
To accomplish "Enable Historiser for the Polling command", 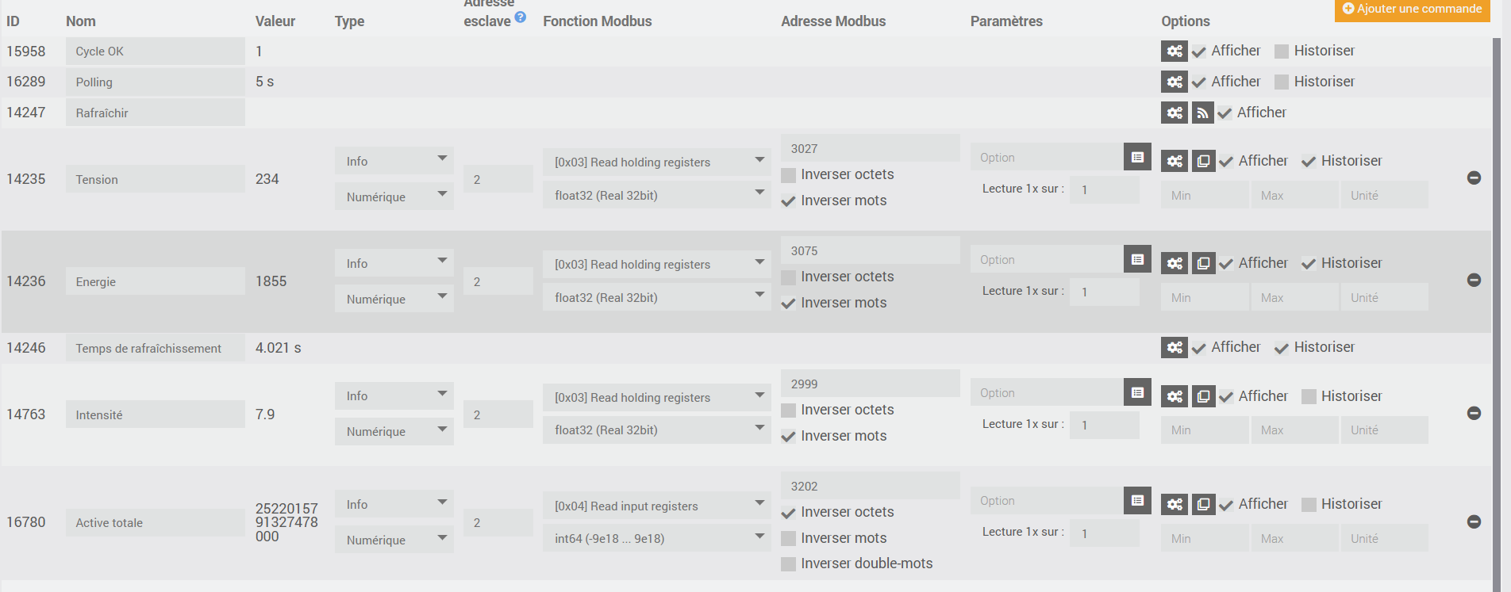I will tap(1282, 82).
